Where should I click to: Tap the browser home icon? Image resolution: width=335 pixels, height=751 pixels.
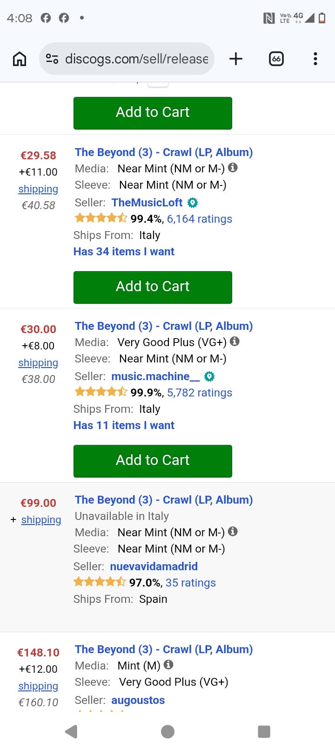pos(20,59)
